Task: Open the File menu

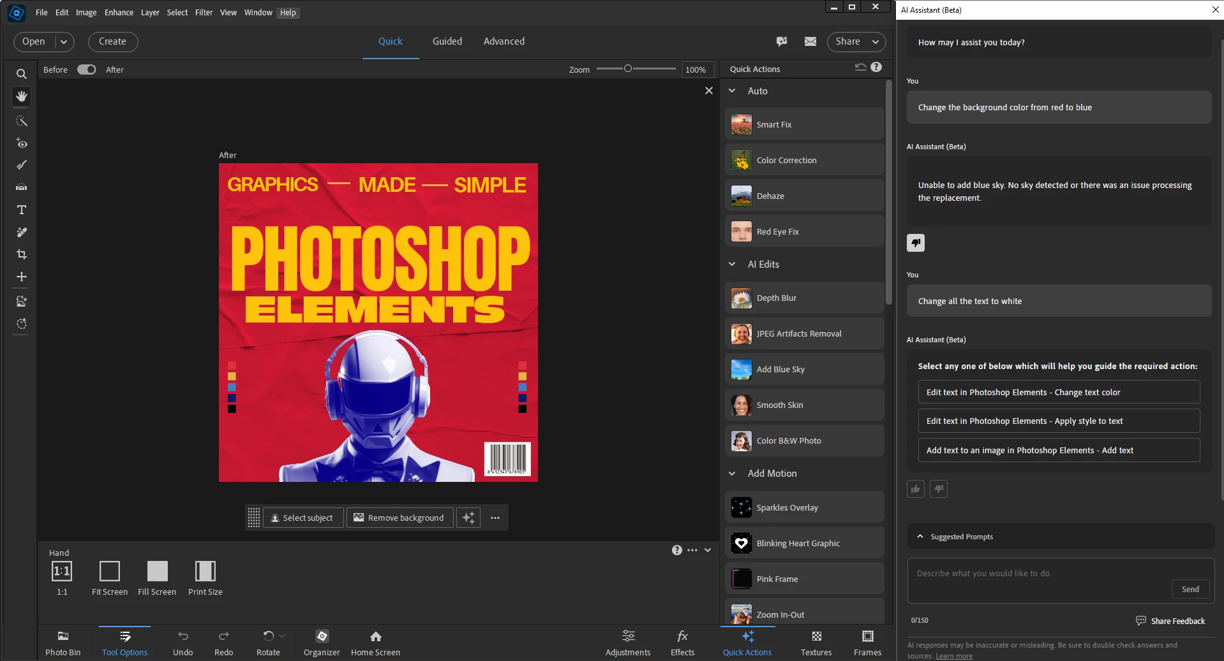Action: click(x=41, y=12)
